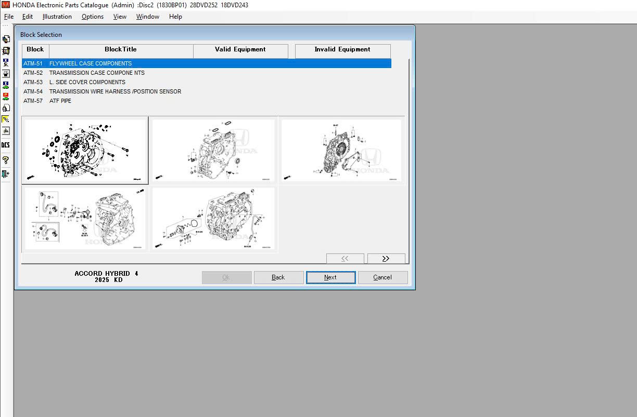This screenshot has width=637, height=417.
Task: Select the flywheel case components illustration thumbnail
Action: pyautogui.click(x=85, y=150)
